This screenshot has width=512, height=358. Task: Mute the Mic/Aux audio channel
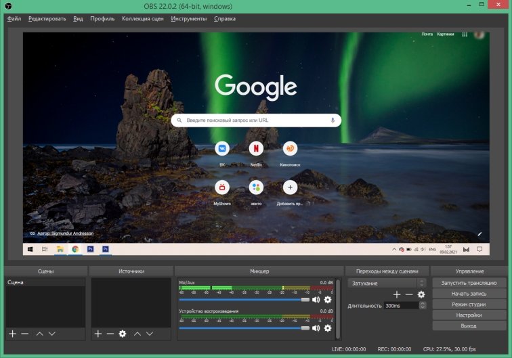316,299
